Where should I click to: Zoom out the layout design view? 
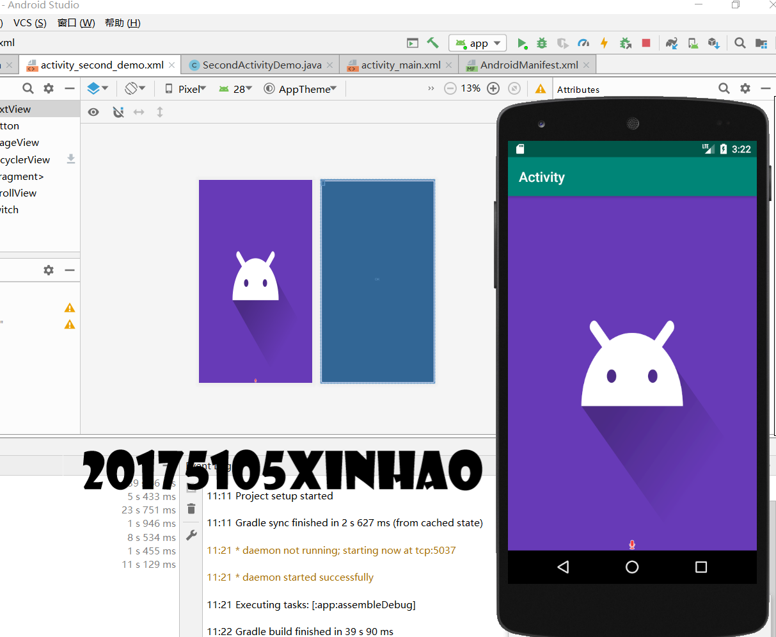point(450,88)
